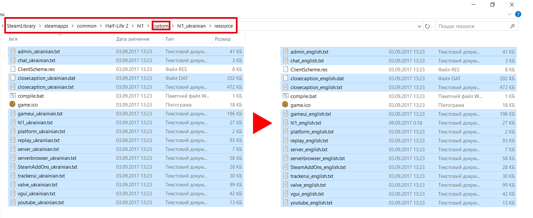The height and width of the screenshot is (218, 533).
Task: Select the chat_english.txt file name
Action: point(307,61)
